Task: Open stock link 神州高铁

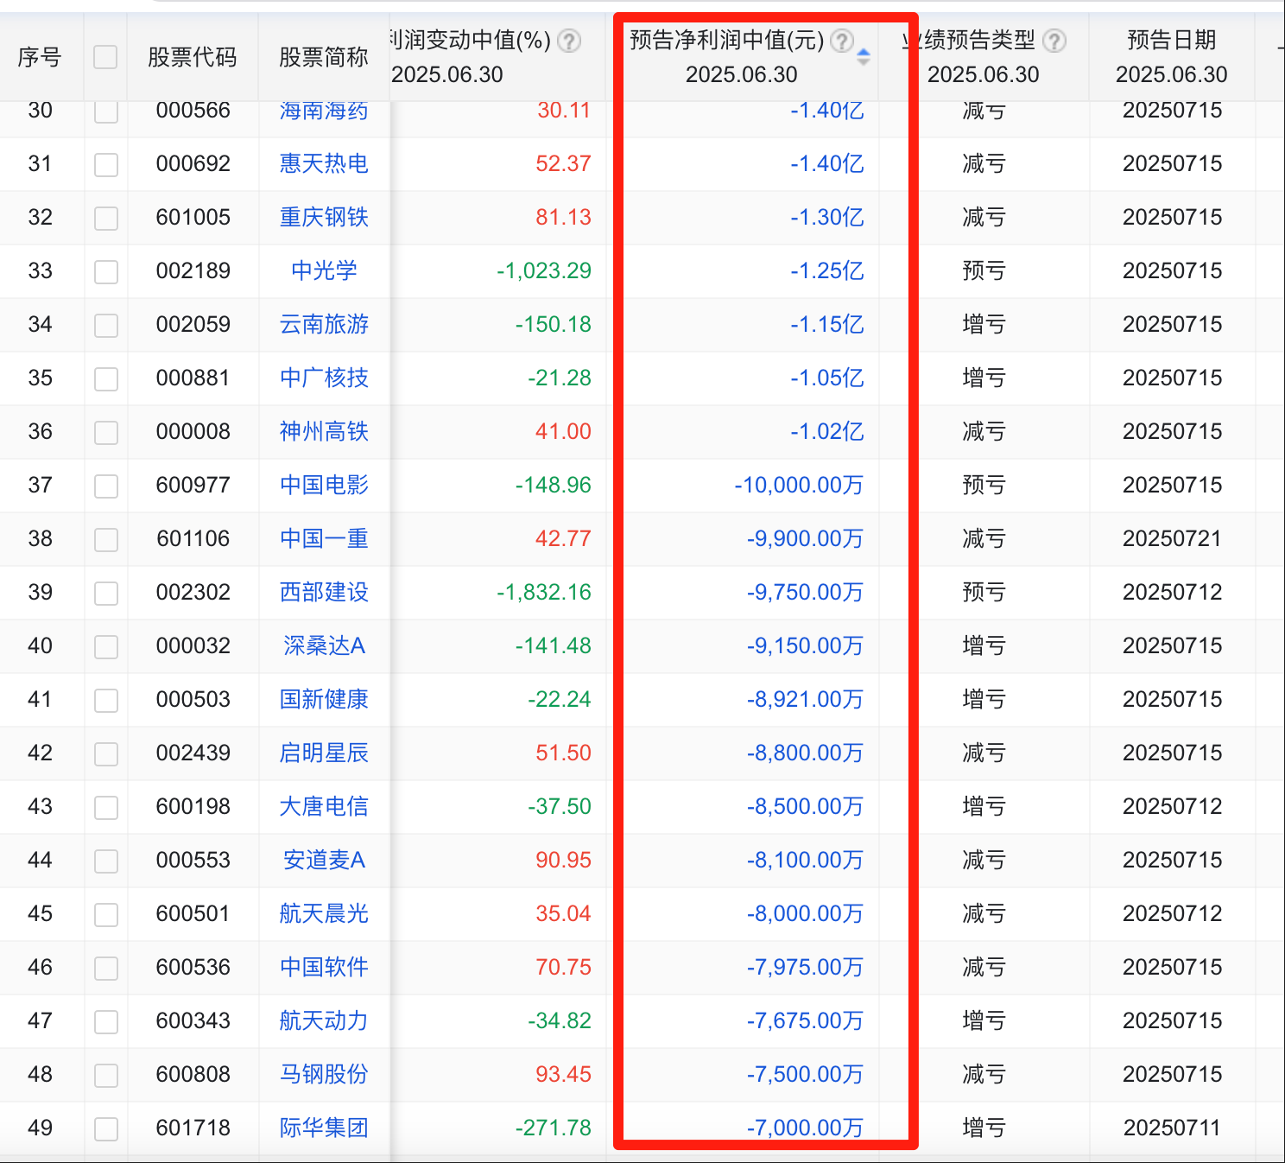Action: (324, 431)
